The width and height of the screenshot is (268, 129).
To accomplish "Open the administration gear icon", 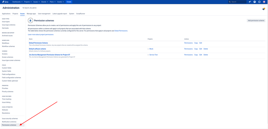I will click(x=259, y=2).
